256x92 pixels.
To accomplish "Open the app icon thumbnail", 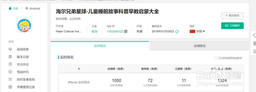I will click(24, 25).
